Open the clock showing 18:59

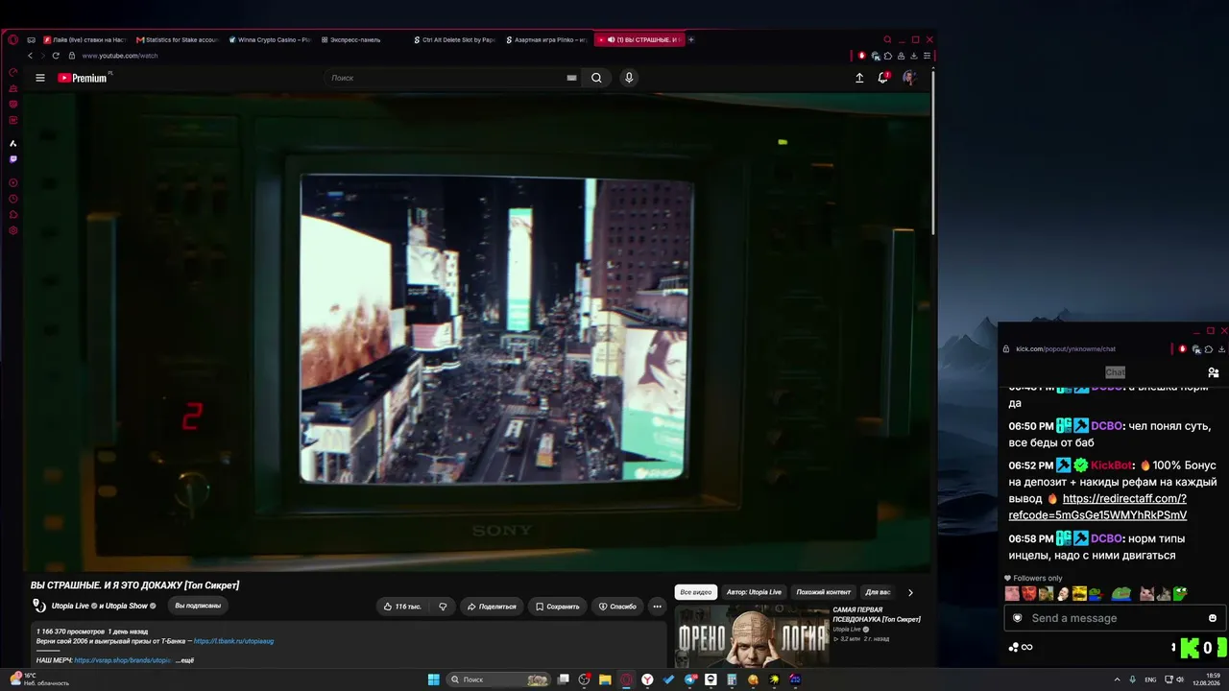(x=1206, y=679)
